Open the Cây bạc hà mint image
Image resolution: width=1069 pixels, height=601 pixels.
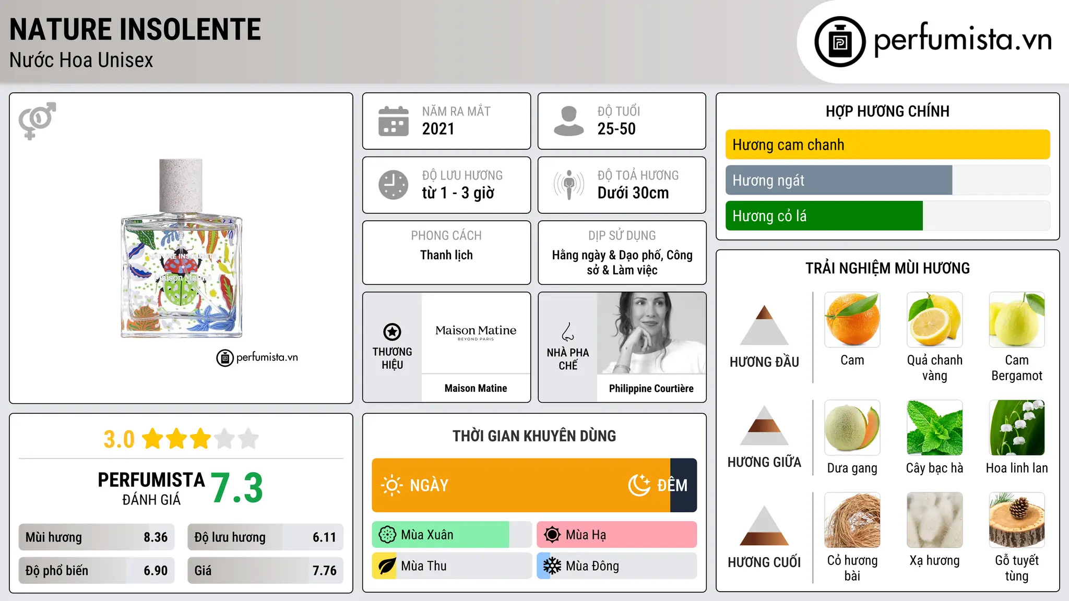point(934,428)
